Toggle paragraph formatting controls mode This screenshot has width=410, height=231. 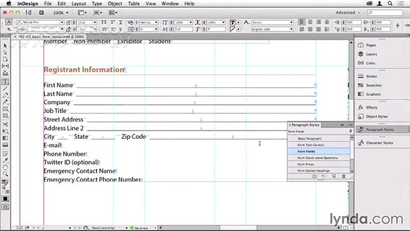click(9, 29)
